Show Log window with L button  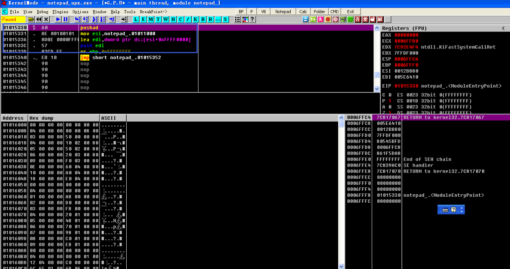[x=136, y=19]
